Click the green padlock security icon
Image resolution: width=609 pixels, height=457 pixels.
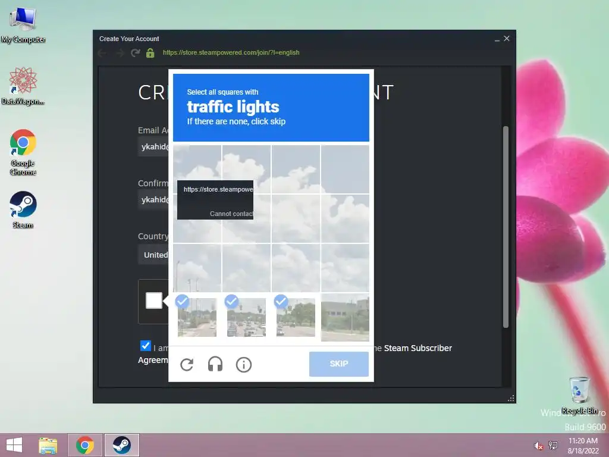coord(150,52)
